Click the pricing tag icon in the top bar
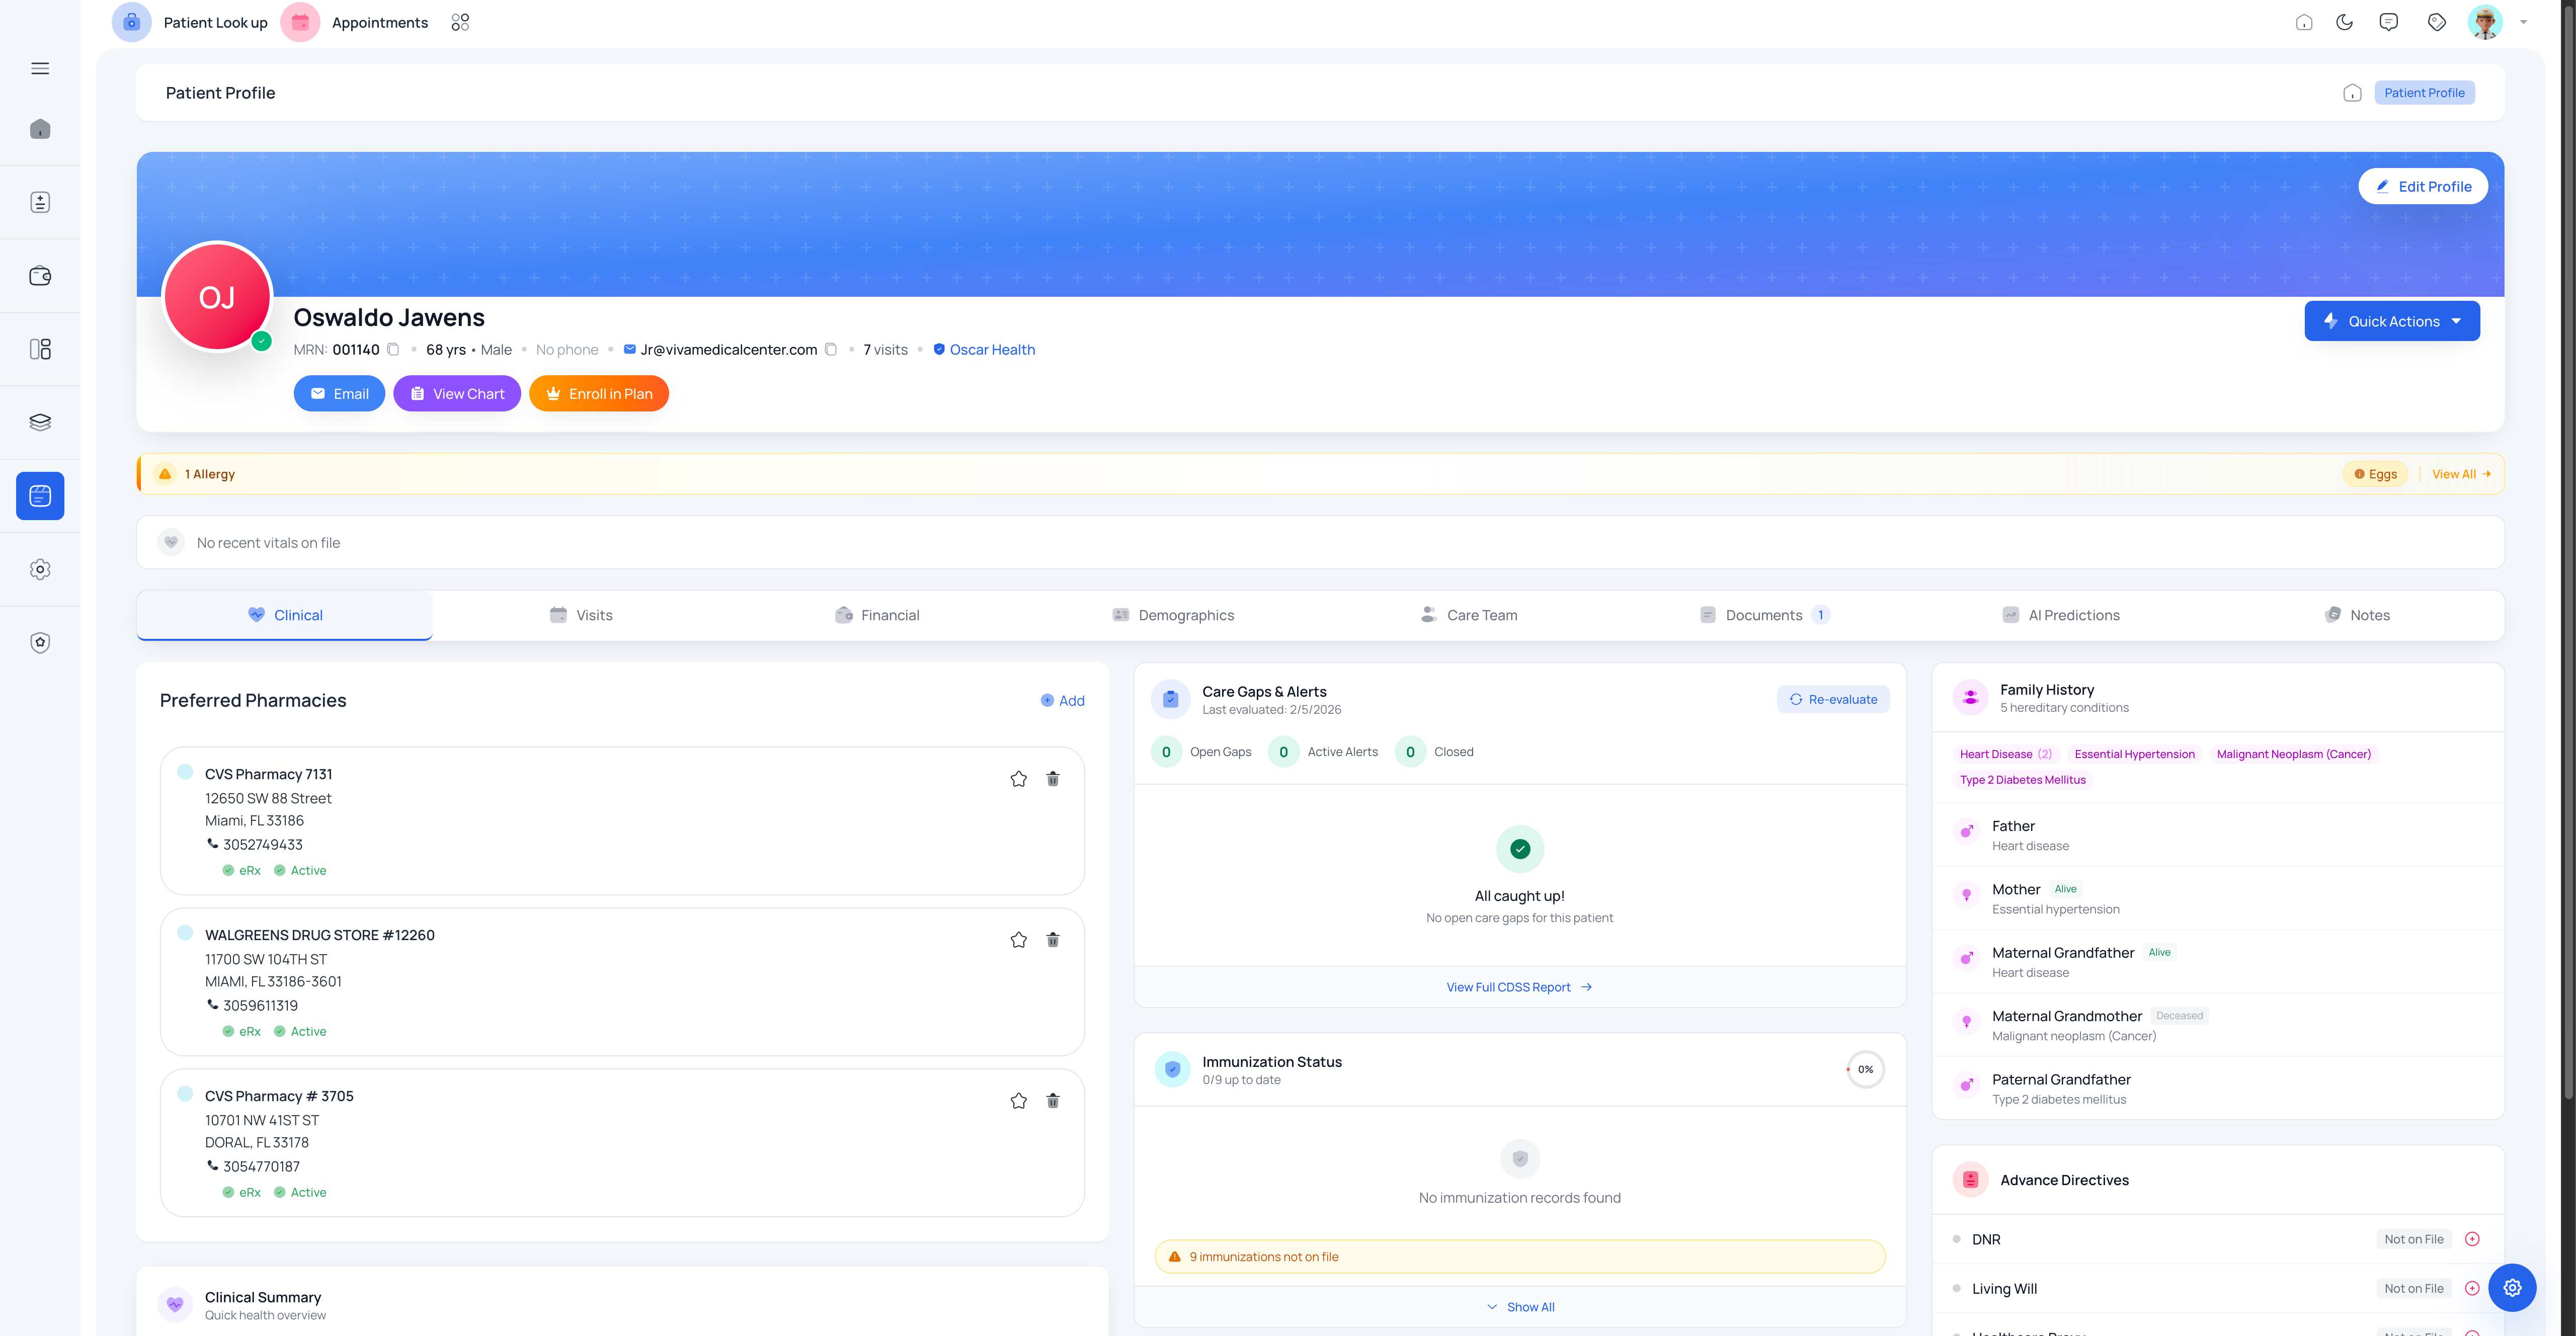 pos(2437,21)
